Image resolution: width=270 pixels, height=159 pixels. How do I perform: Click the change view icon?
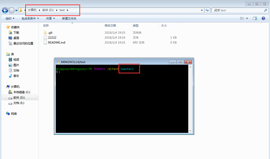point(242,18)
